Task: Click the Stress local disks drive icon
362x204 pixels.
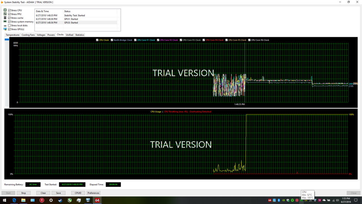Action: click(5, 25)
